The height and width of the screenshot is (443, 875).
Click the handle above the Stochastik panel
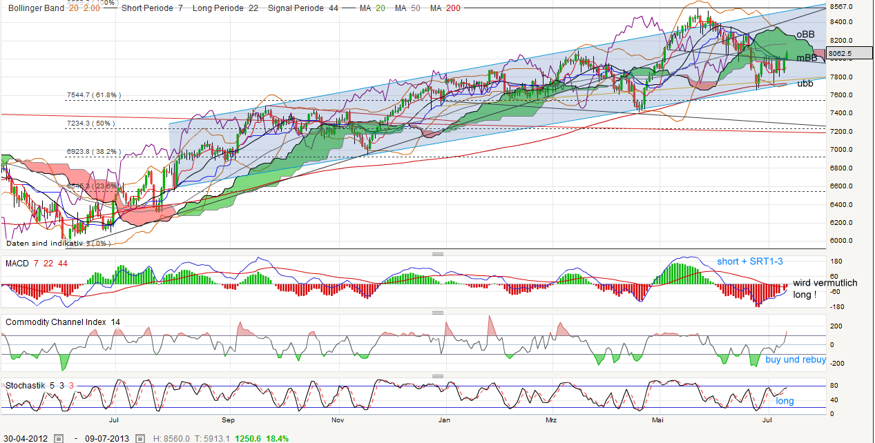[x=436, y=376]
